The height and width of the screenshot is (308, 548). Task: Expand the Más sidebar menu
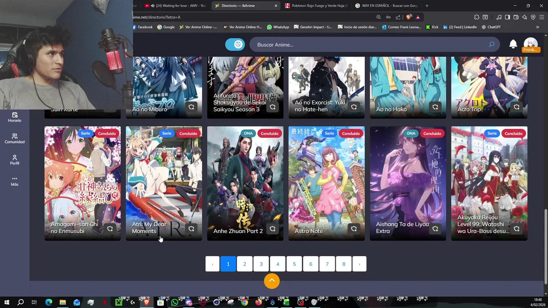click(15, 181)
